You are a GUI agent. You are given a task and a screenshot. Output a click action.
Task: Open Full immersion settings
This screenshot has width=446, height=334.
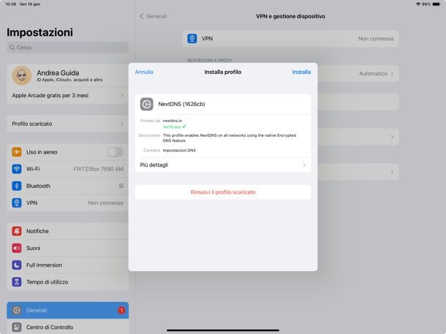tap(68, 265)
